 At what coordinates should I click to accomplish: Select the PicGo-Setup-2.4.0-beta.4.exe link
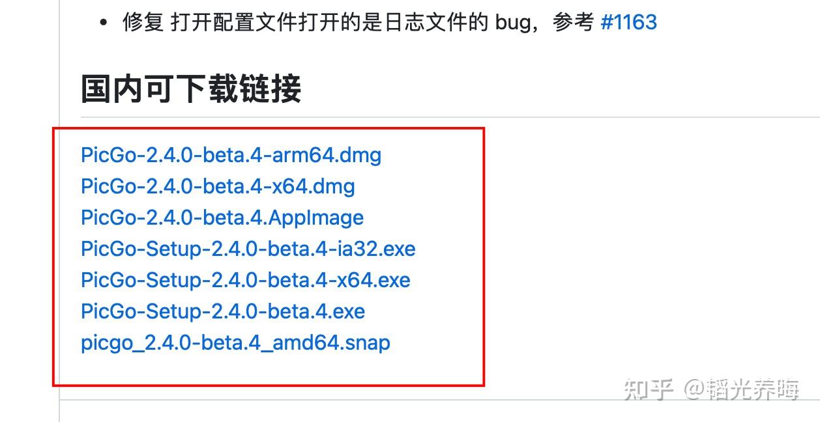pyautogui.click(x=223, y=311)
